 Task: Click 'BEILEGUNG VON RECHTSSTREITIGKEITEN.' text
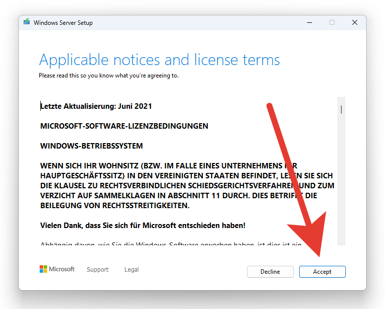click(115, 206)
